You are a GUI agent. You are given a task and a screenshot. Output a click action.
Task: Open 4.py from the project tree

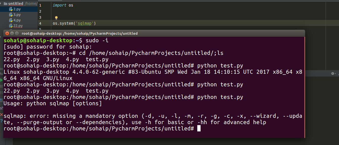17,20
